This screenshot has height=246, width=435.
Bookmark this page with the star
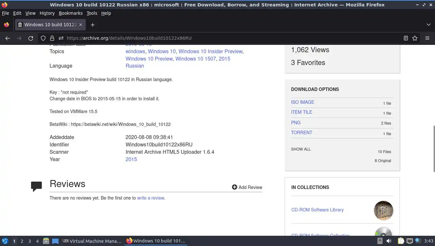point(415,38)
